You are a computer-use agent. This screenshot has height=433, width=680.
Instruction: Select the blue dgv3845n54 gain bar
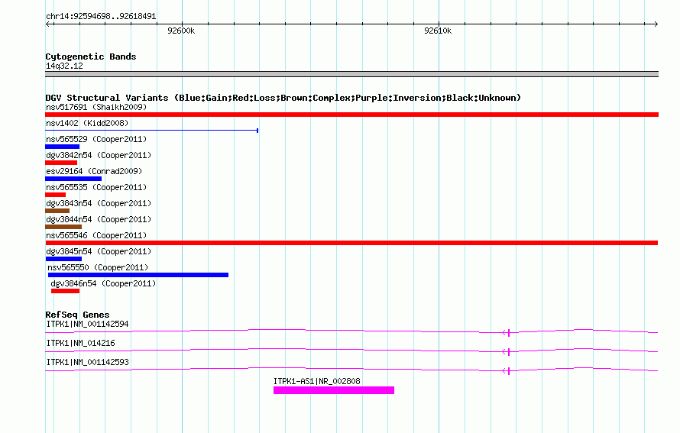click(63, 259)
